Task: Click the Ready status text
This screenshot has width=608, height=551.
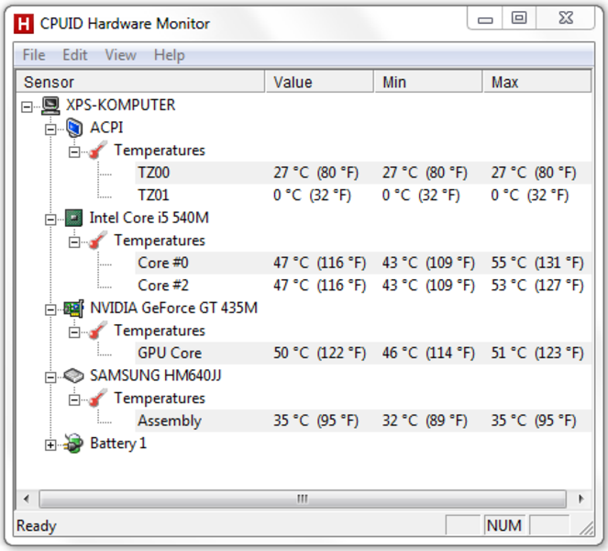Action: point(37,526)
